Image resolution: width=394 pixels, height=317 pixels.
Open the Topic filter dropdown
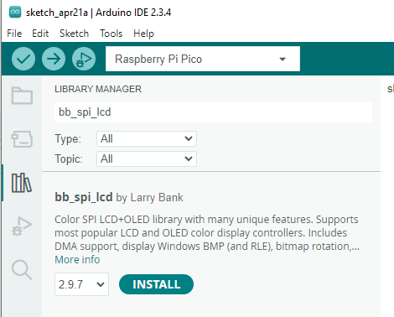[147, 158]
